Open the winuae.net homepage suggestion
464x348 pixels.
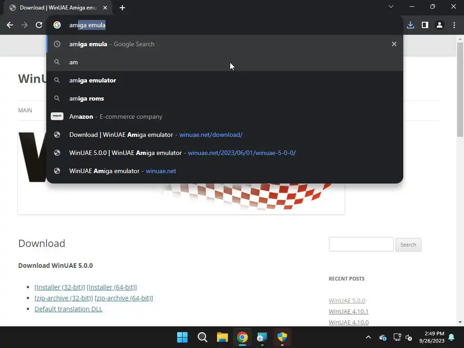tap(225, 171)
